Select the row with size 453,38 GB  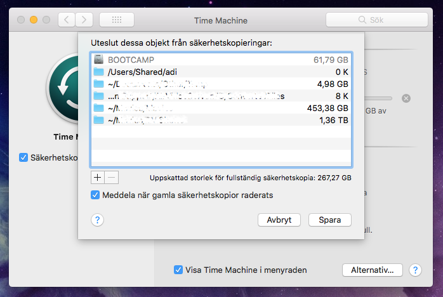[221, 108]
